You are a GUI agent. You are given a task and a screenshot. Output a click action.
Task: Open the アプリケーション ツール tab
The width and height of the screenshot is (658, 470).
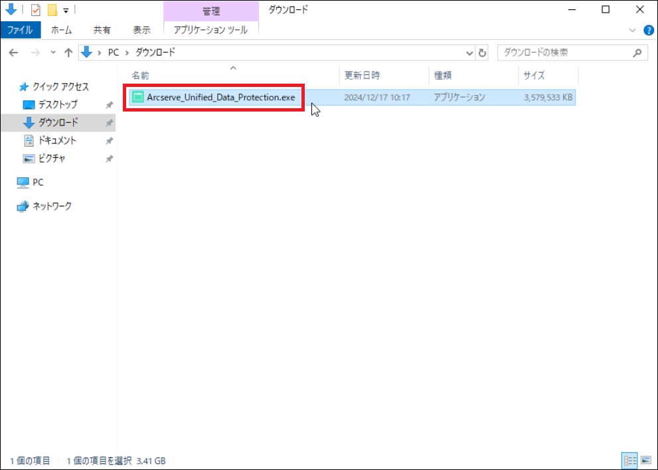click(x=210, y=31)
